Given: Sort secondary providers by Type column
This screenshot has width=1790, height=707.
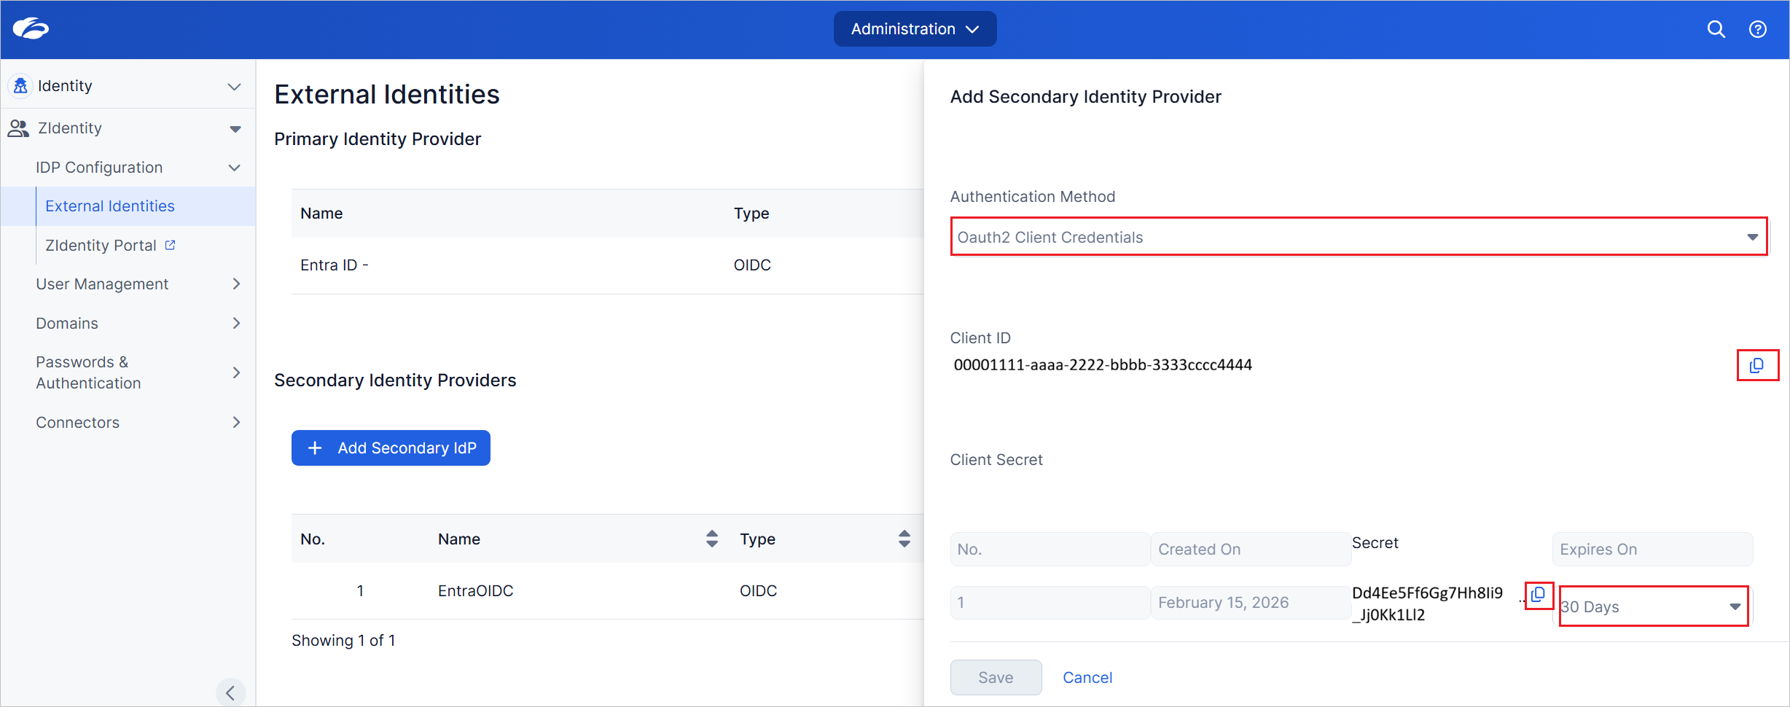Looking at the screenshot, I should 904,539.
